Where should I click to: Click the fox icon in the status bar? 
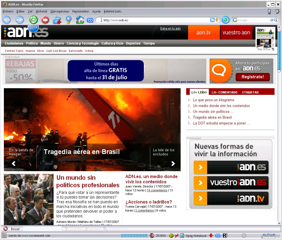(x=152, y=235)
